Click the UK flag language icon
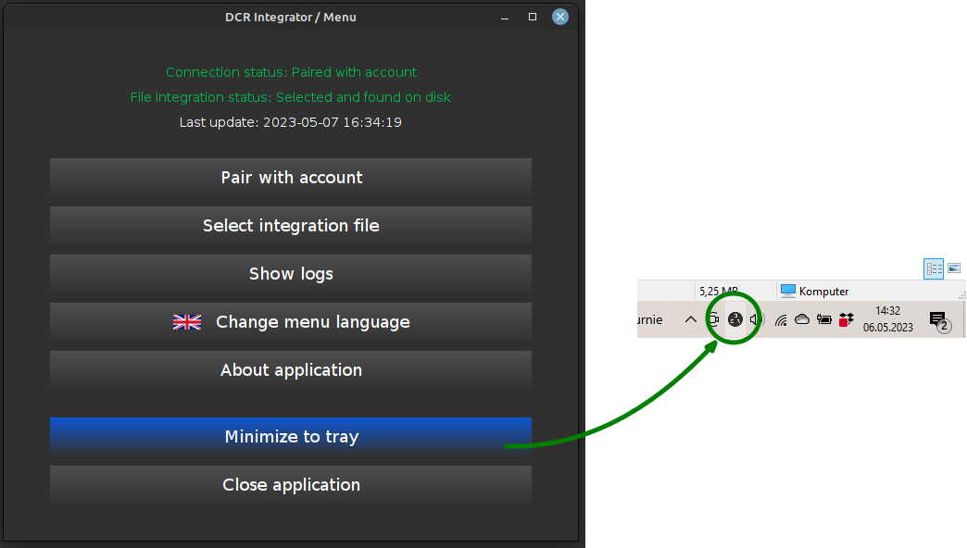The image size is (967, 548). (x=187, y=322)
